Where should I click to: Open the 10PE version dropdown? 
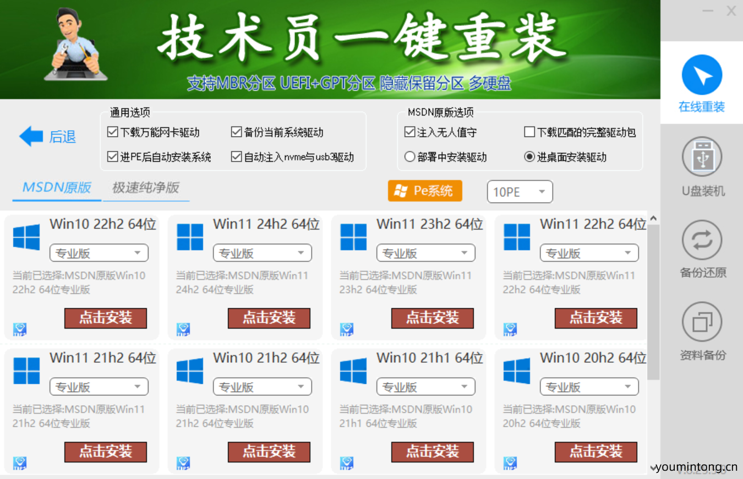pyautogui.click(x=520, y=192)
